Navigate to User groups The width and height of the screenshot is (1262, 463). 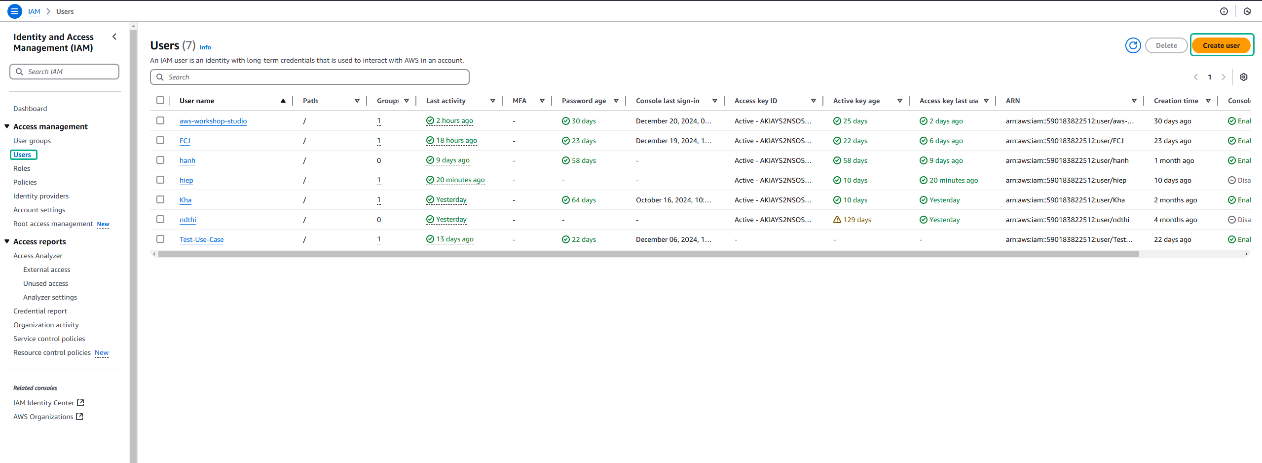[x=32, y=141]
